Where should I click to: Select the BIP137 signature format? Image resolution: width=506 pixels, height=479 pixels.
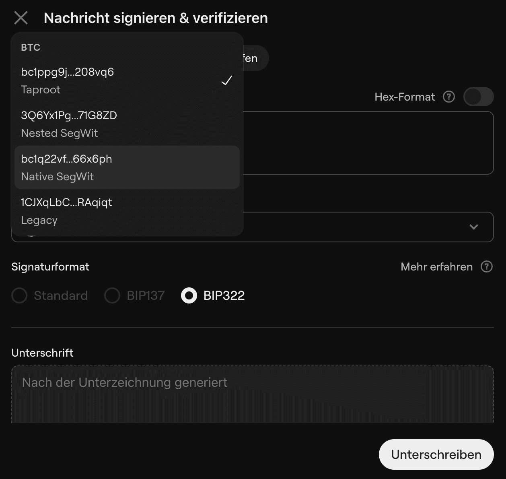pos(134,295)
